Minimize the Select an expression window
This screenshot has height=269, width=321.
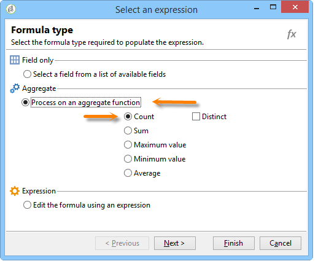(x=257, y=9)
